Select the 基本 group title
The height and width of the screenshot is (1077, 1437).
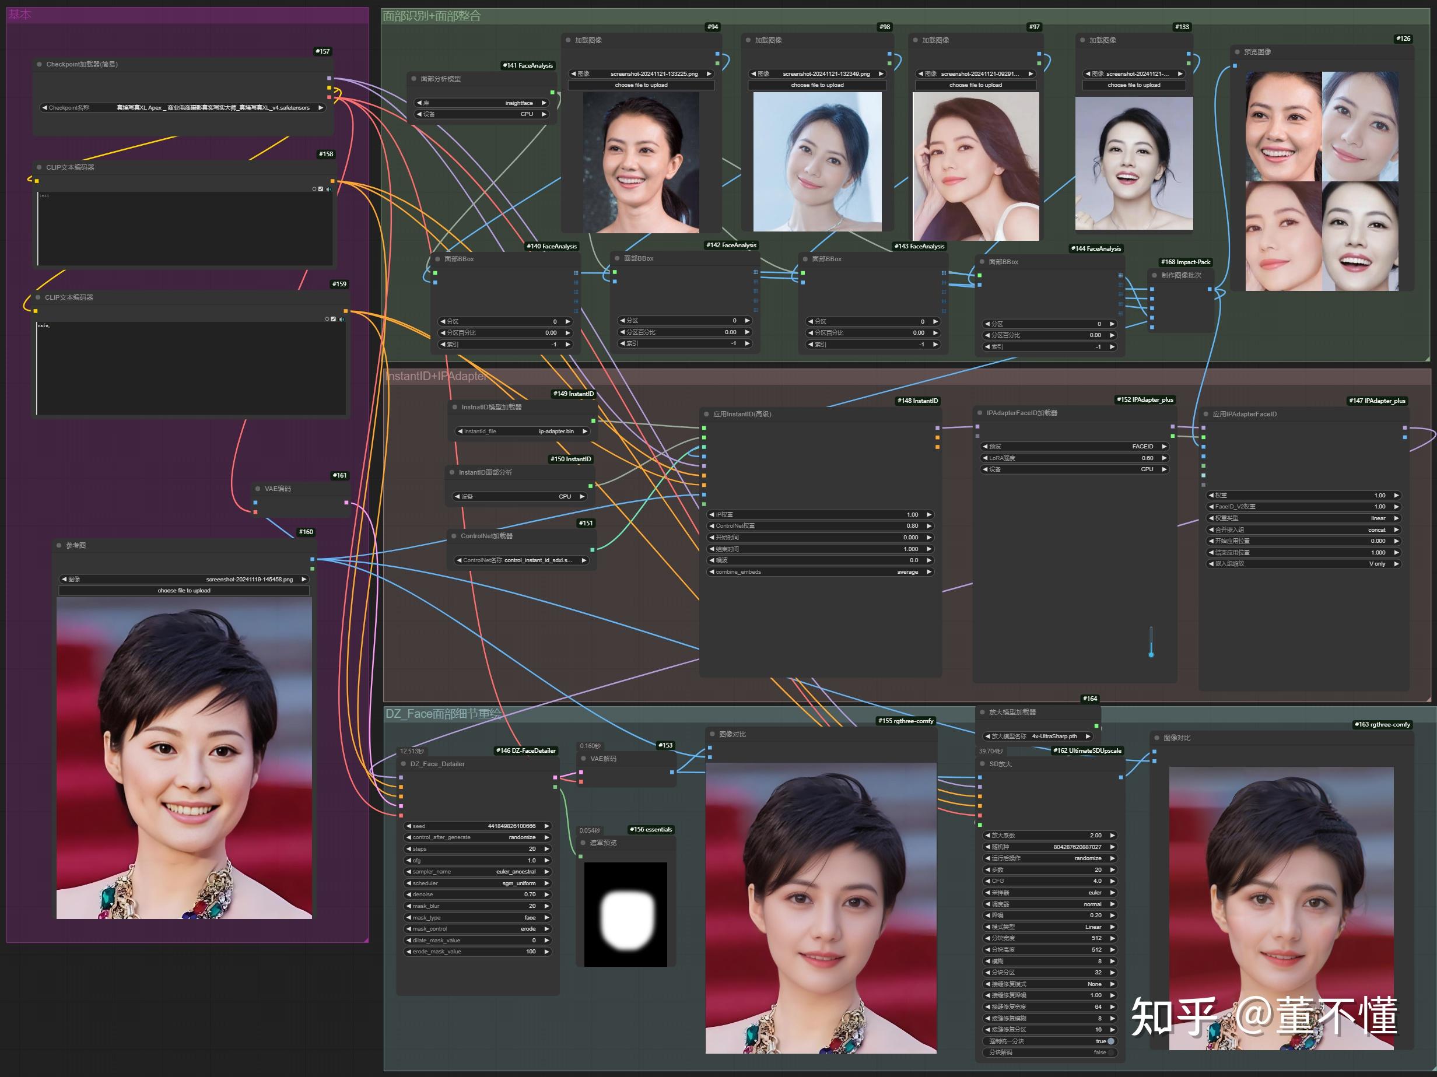click(19, 15)
